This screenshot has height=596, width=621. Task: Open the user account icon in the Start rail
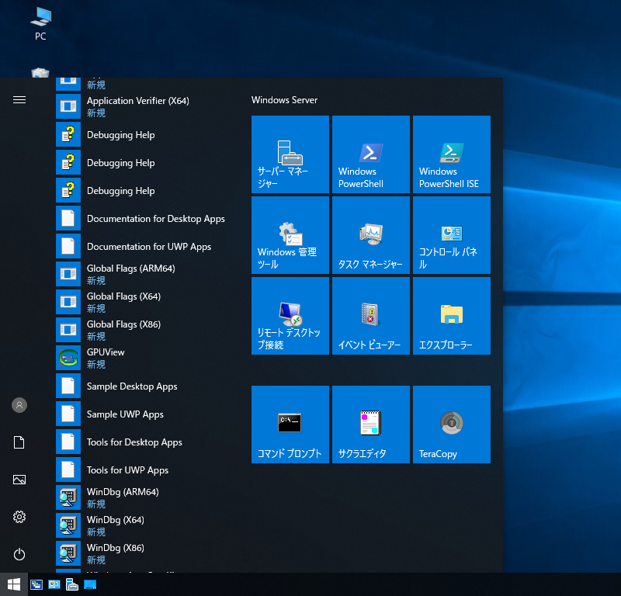19,405
